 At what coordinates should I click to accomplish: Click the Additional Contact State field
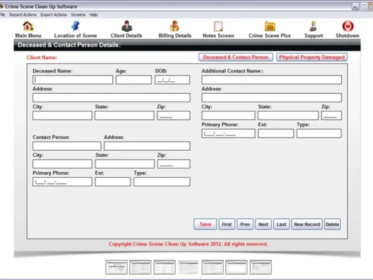tap(288, 115)
